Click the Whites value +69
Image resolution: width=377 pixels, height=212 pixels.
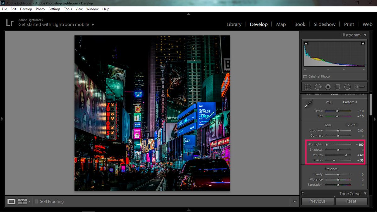tap(360, 155)
